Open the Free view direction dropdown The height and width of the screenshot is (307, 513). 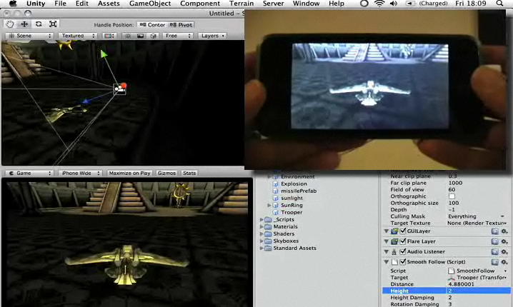pos(178,36)
